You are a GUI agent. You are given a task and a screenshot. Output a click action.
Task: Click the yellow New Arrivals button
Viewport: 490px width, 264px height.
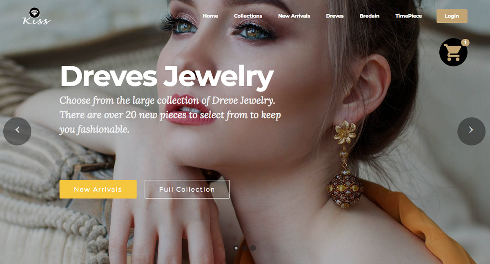tap(98, 189)
